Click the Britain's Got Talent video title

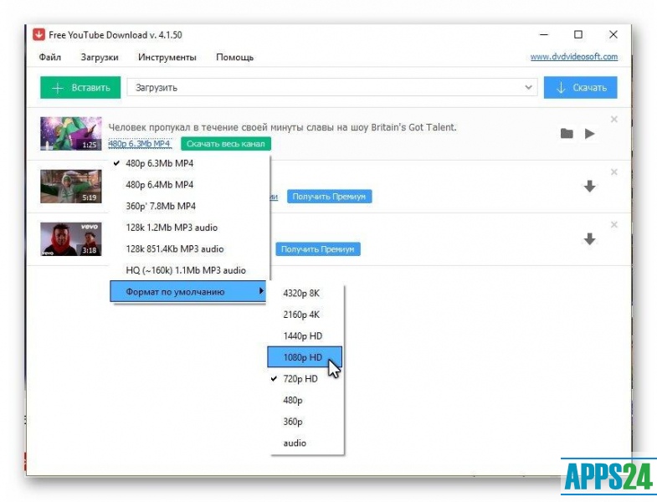point(282,127)
